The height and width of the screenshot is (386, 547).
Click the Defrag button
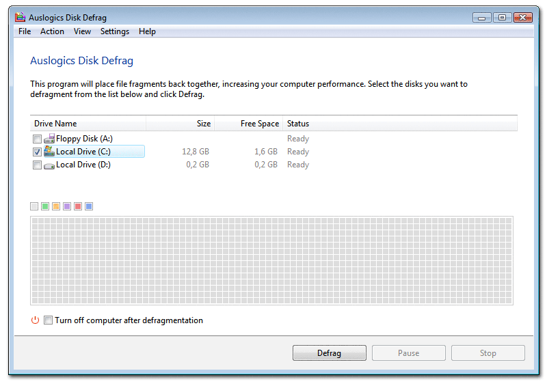[x=330, y=353]
